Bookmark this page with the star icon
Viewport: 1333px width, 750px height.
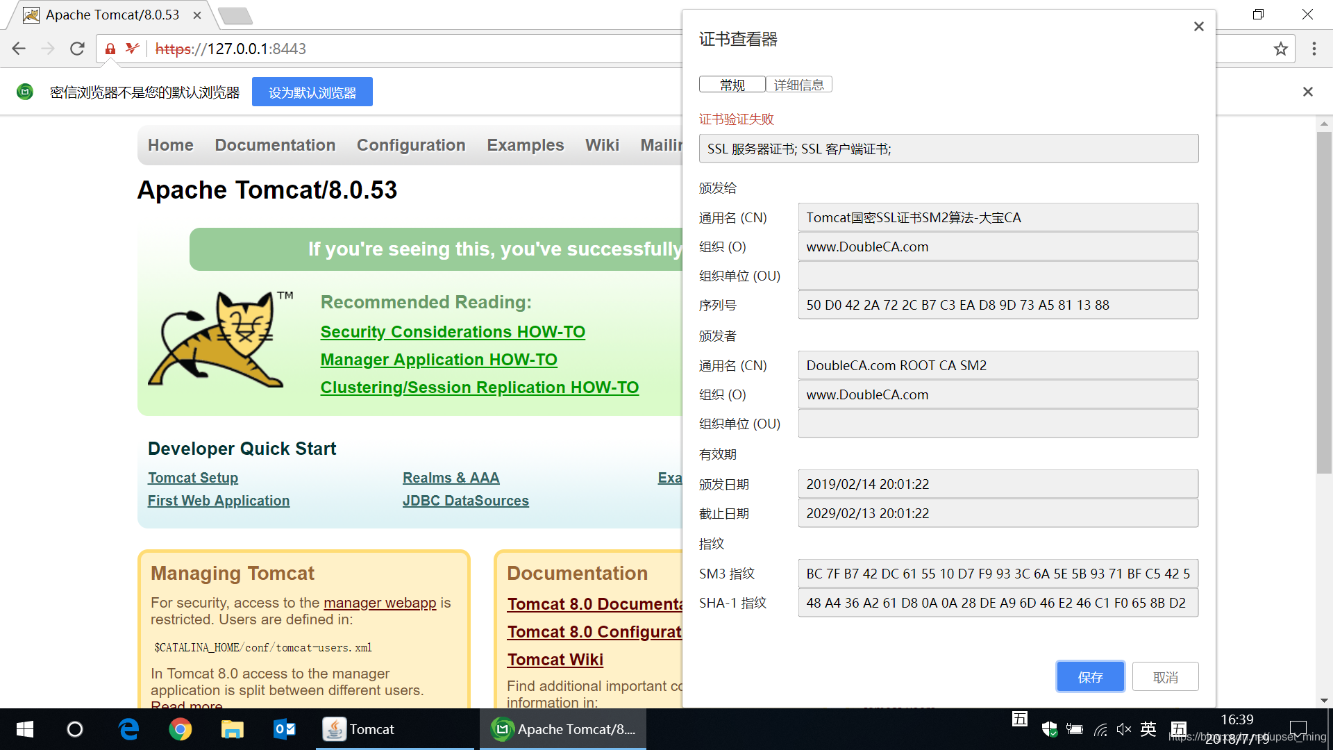pos(1280,49)
